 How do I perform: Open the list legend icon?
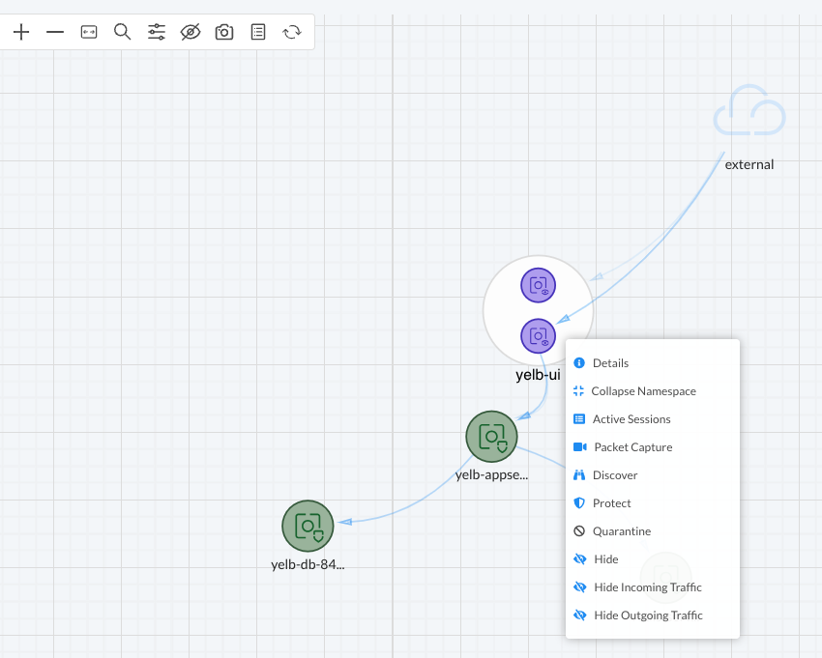click(258, 32)
